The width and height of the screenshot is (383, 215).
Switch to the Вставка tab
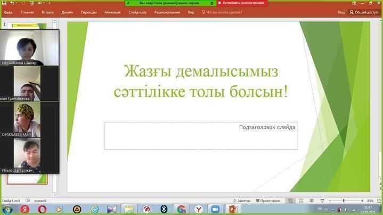point(47,12)
